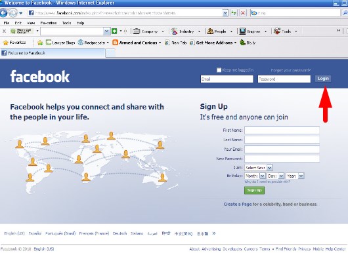Click the green toolbar logo icon

[x=13, y=31]
